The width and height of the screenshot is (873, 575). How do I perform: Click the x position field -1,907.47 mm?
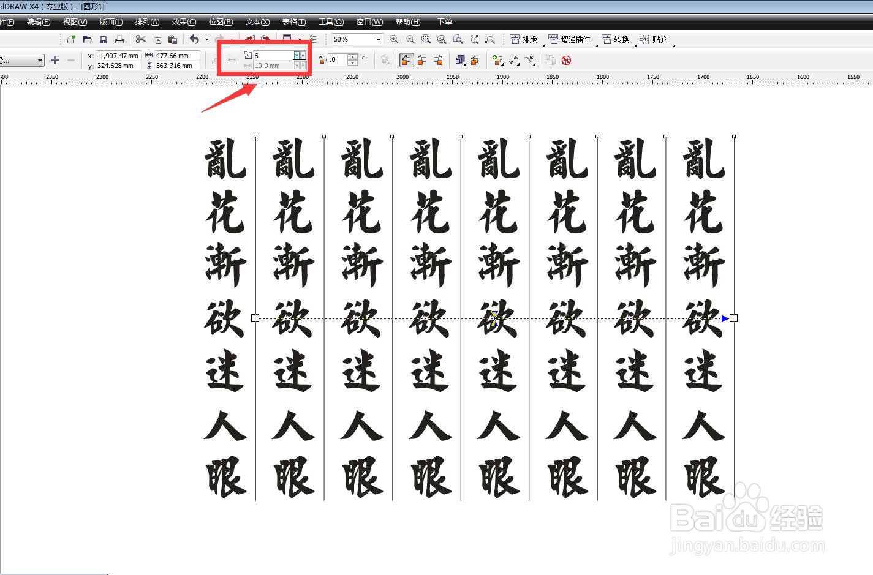(118, 55)
